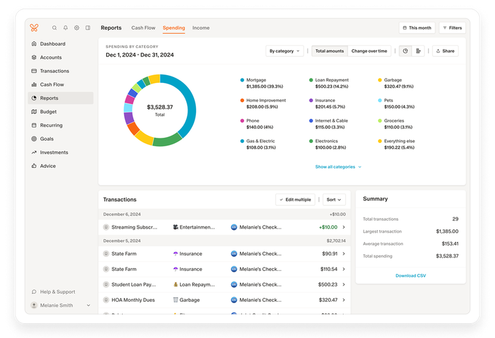Expand the Sort dropdown in Transactions

334,199
